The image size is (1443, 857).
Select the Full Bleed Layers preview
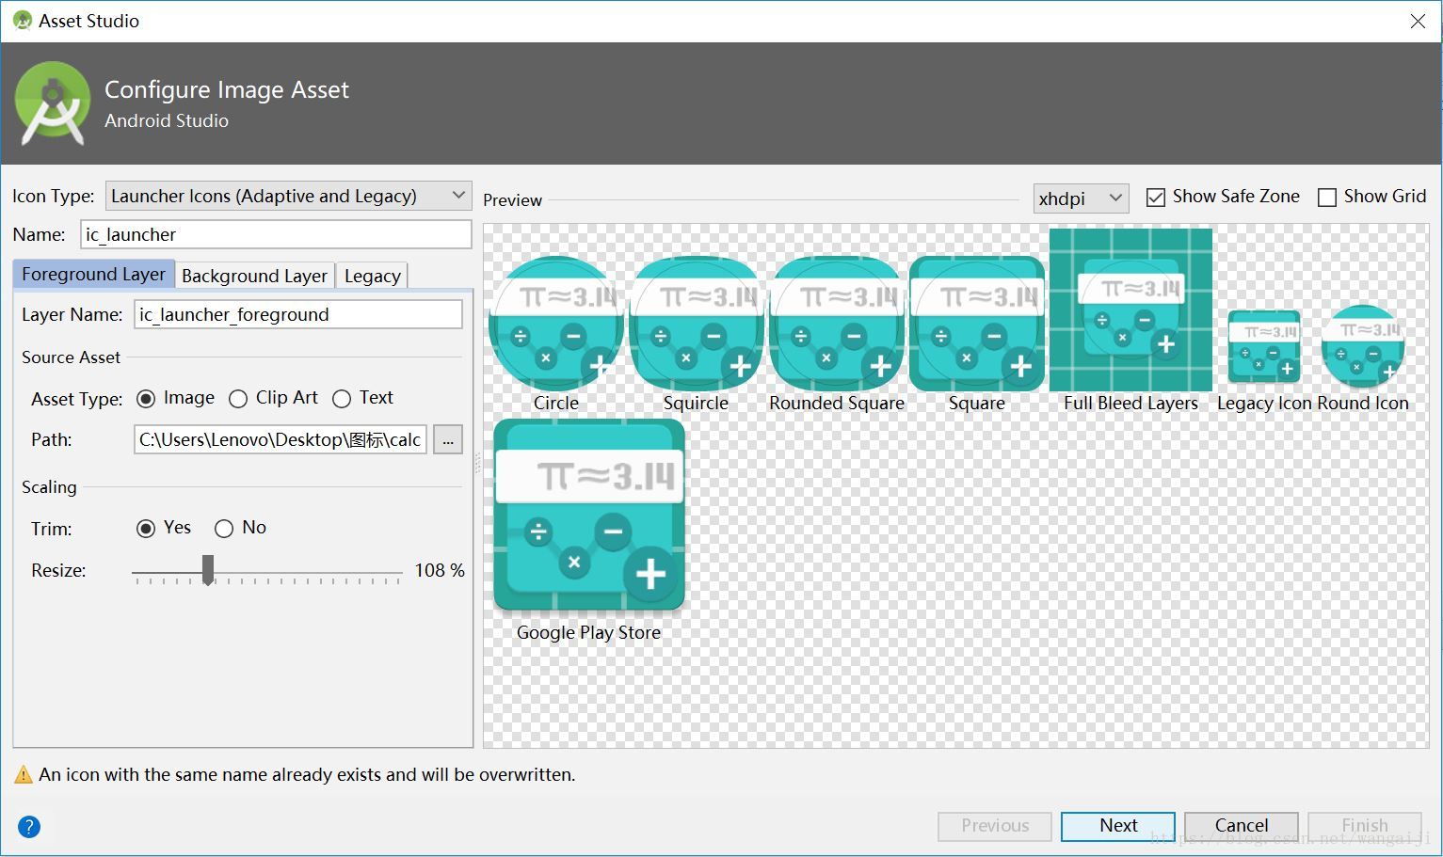click(x=1130, y=309)
